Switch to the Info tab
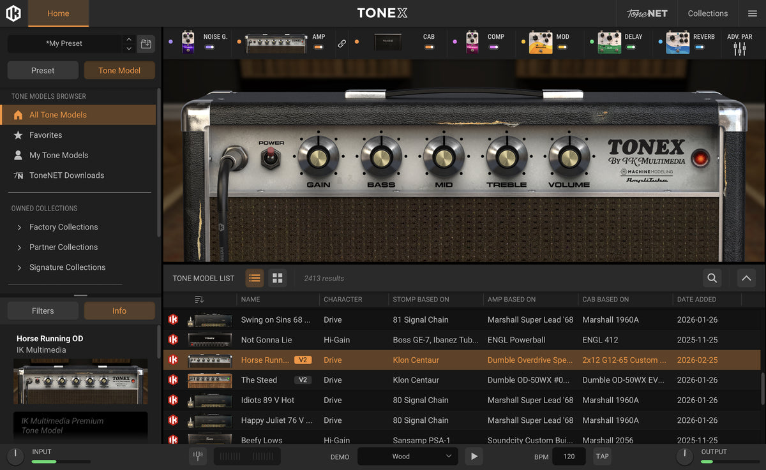Image resolution: width=766 pixels, height=470 pixels. (119, 311)
